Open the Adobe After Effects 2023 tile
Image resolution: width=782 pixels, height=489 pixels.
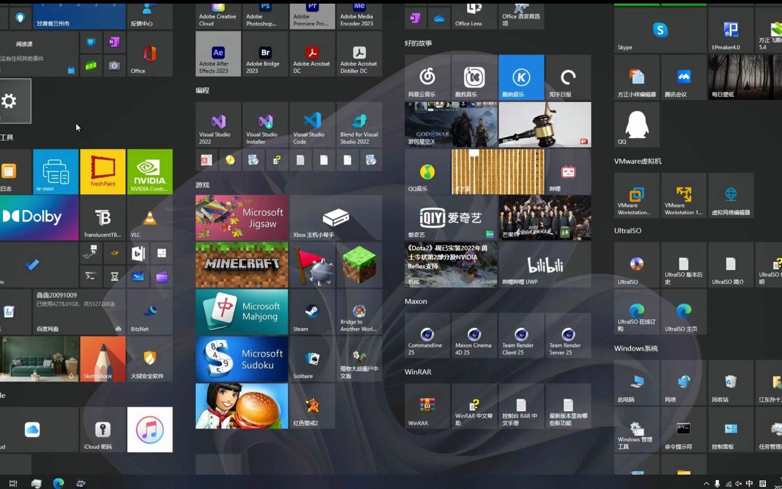[218, 54]
